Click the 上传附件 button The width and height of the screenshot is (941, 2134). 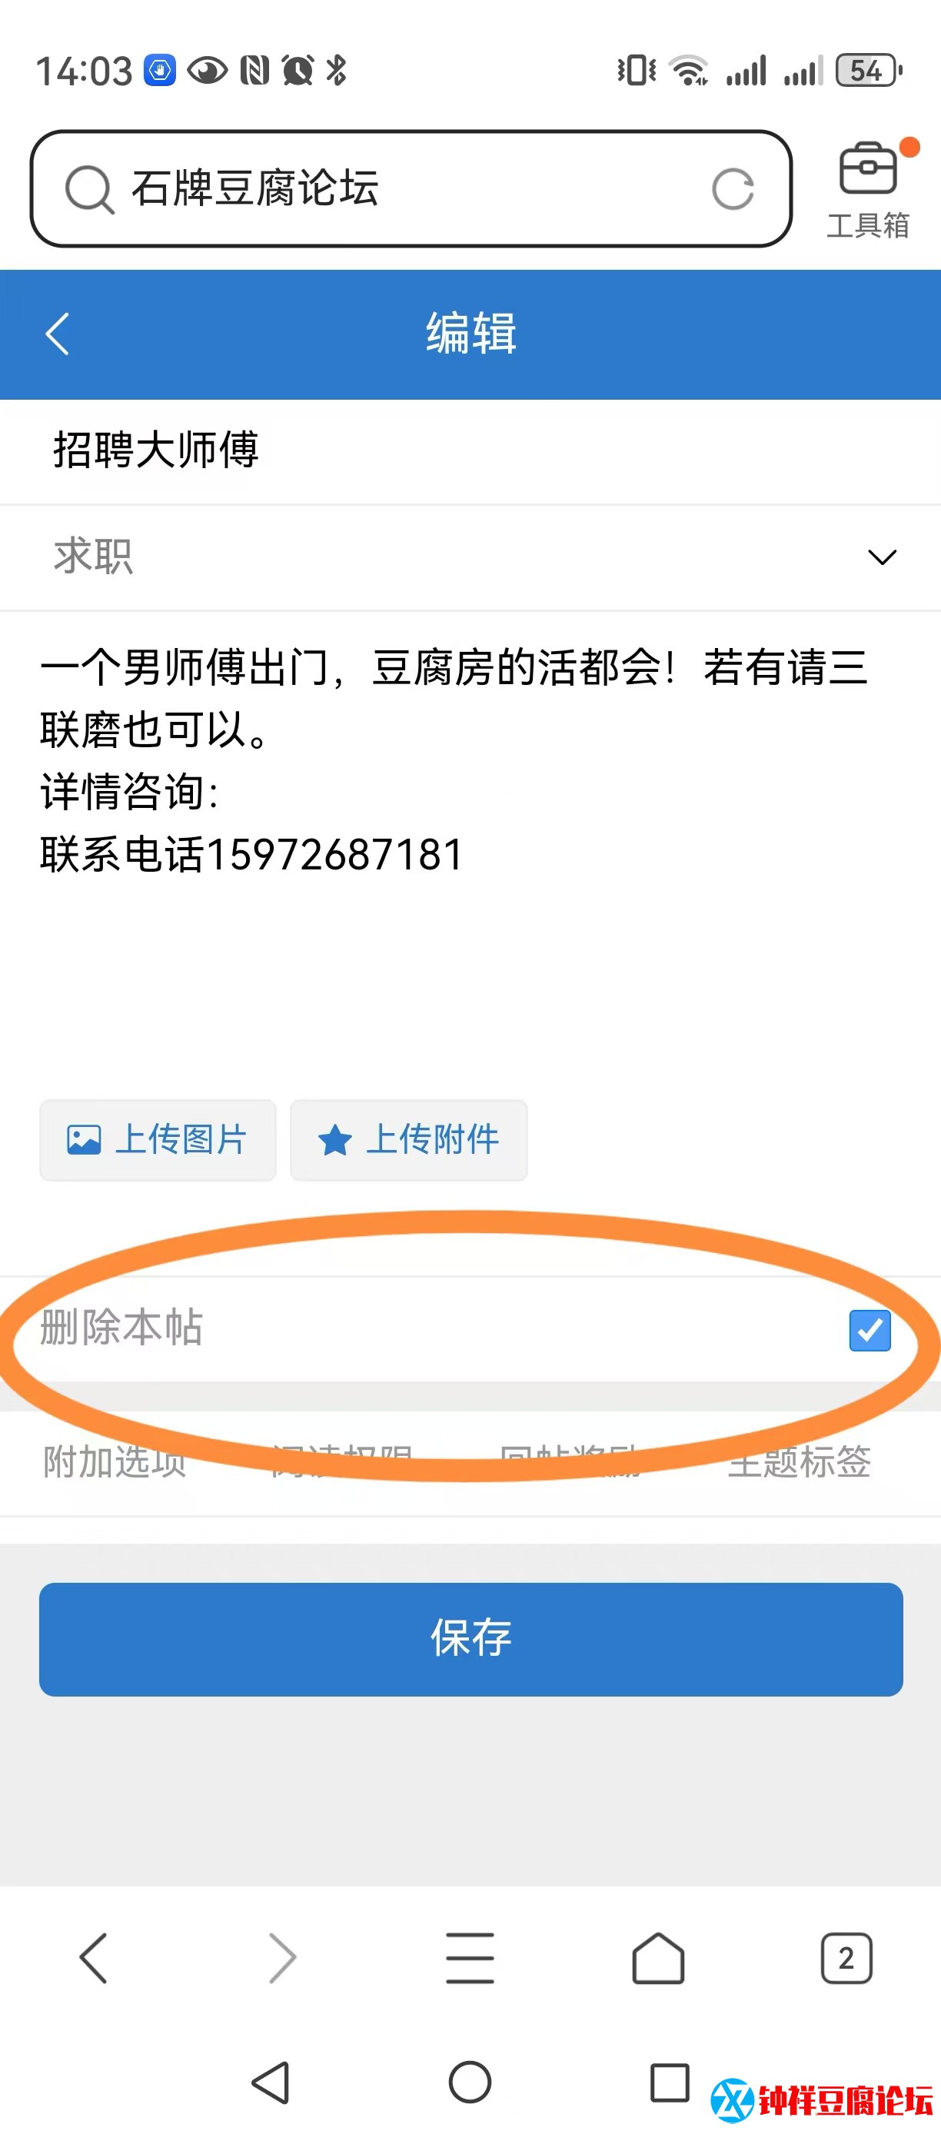(x=408, y=1140)
